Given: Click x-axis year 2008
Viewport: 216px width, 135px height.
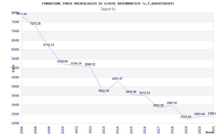Looking at the screenshot, I should tap(36, 130).
